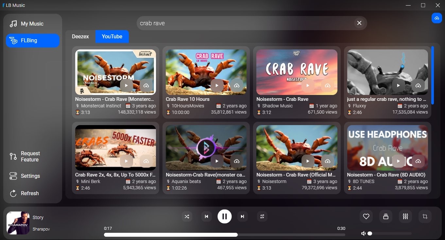Click the channel name 'Mini Berk'
The image size is (445, 240).
click(x=91, y=181)
